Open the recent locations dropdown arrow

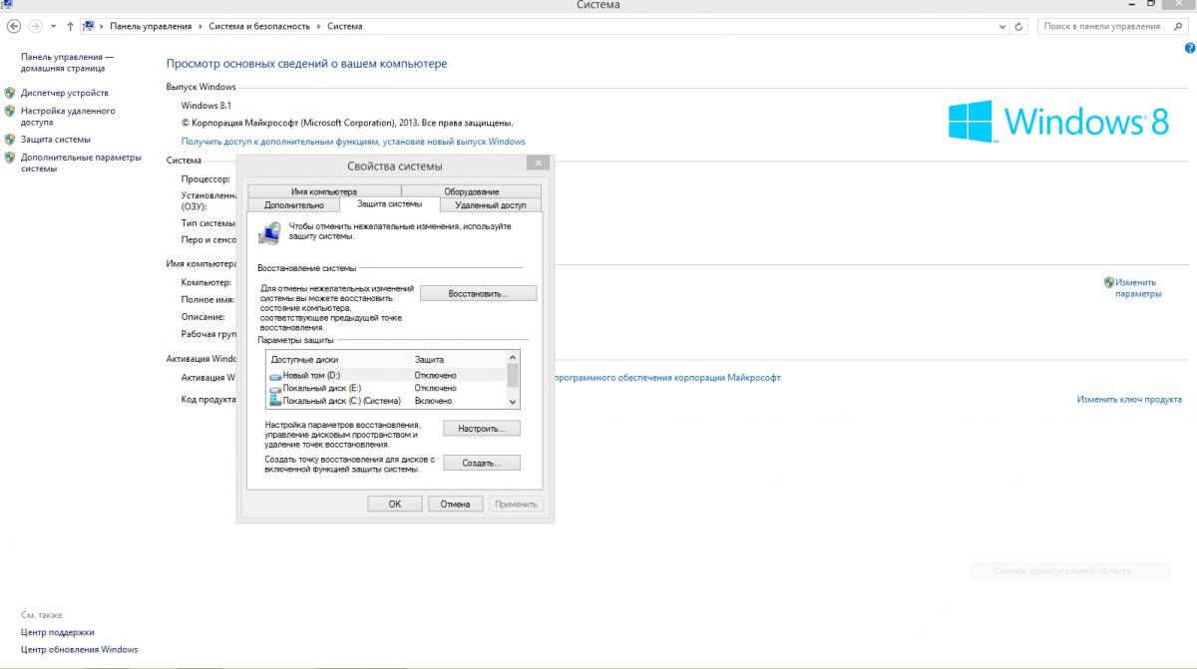(53, 26)
